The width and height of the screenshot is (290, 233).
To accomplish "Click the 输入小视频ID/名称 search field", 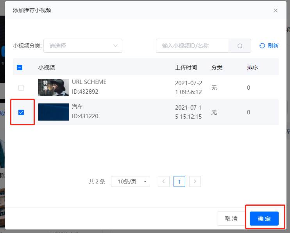I will [192, 46].
